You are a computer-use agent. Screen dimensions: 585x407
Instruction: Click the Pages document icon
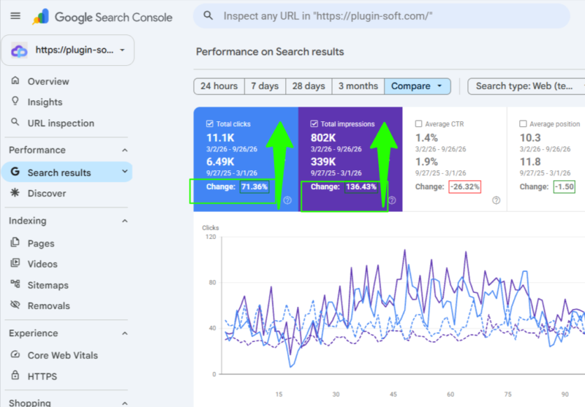tap(15, 243)
